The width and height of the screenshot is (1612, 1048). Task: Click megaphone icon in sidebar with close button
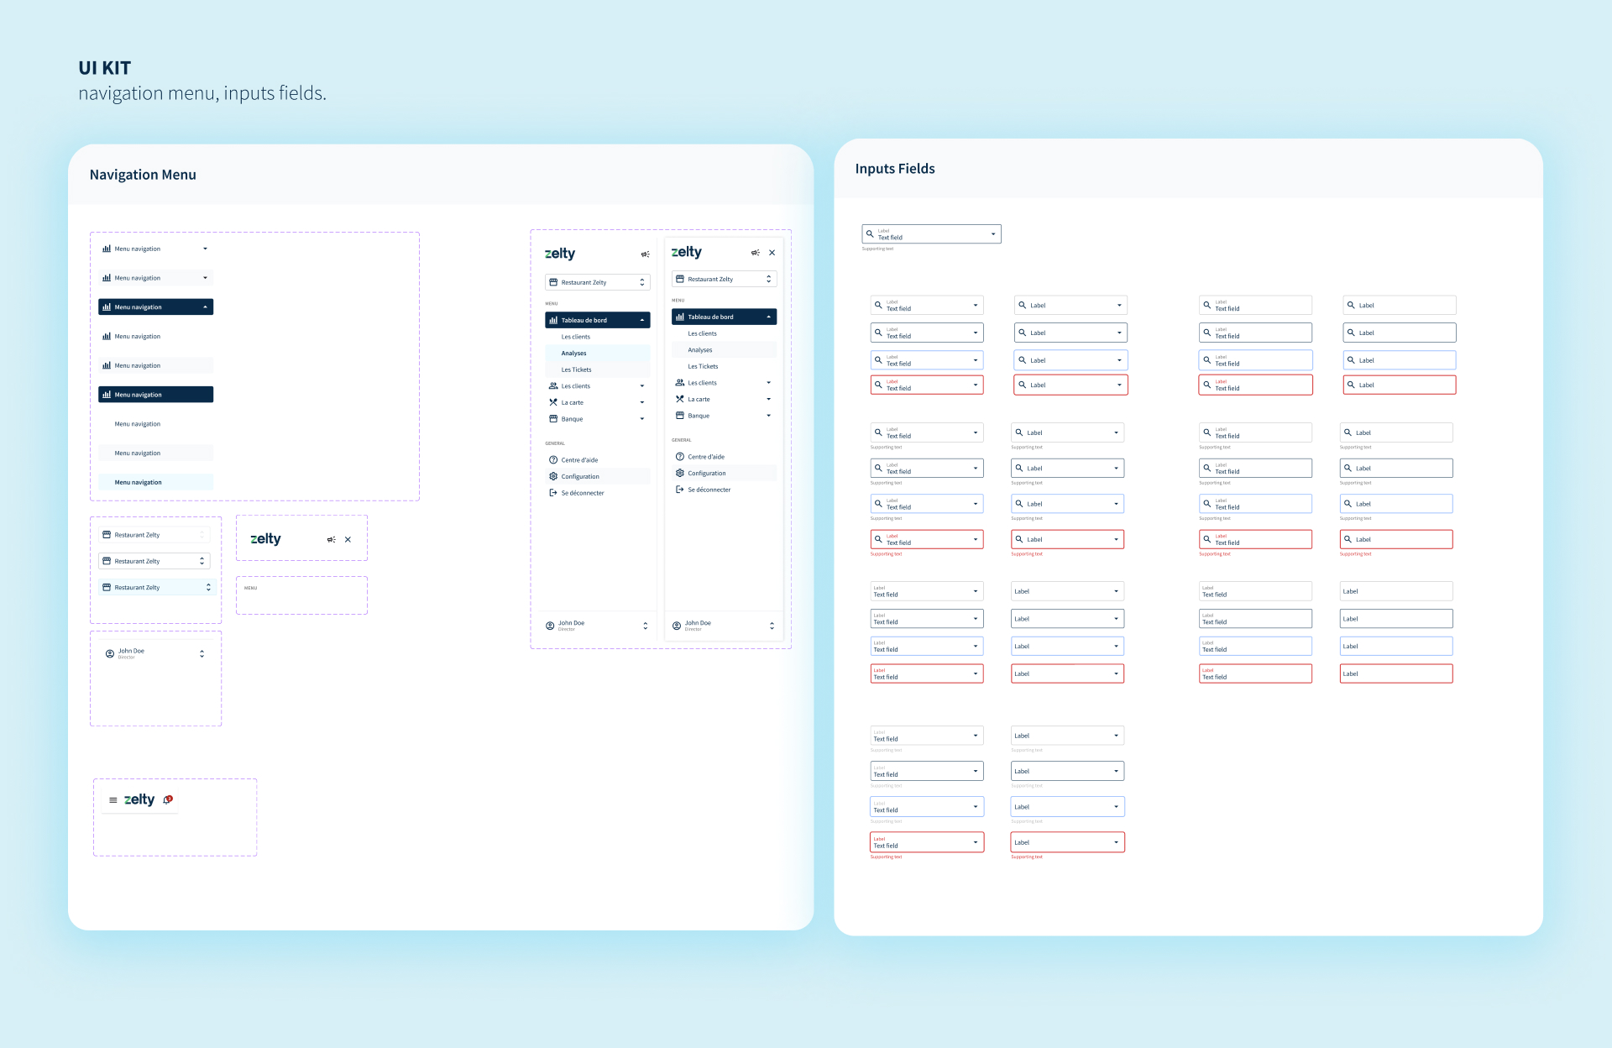click(755, 253)
